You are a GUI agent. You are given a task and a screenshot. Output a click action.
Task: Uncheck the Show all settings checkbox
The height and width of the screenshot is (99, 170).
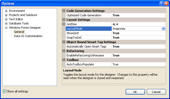click(x=4, y=91)
